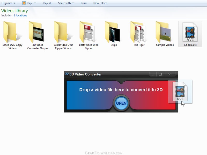
Task: Close the 3D Video Converter window
Action: (169, 74)
